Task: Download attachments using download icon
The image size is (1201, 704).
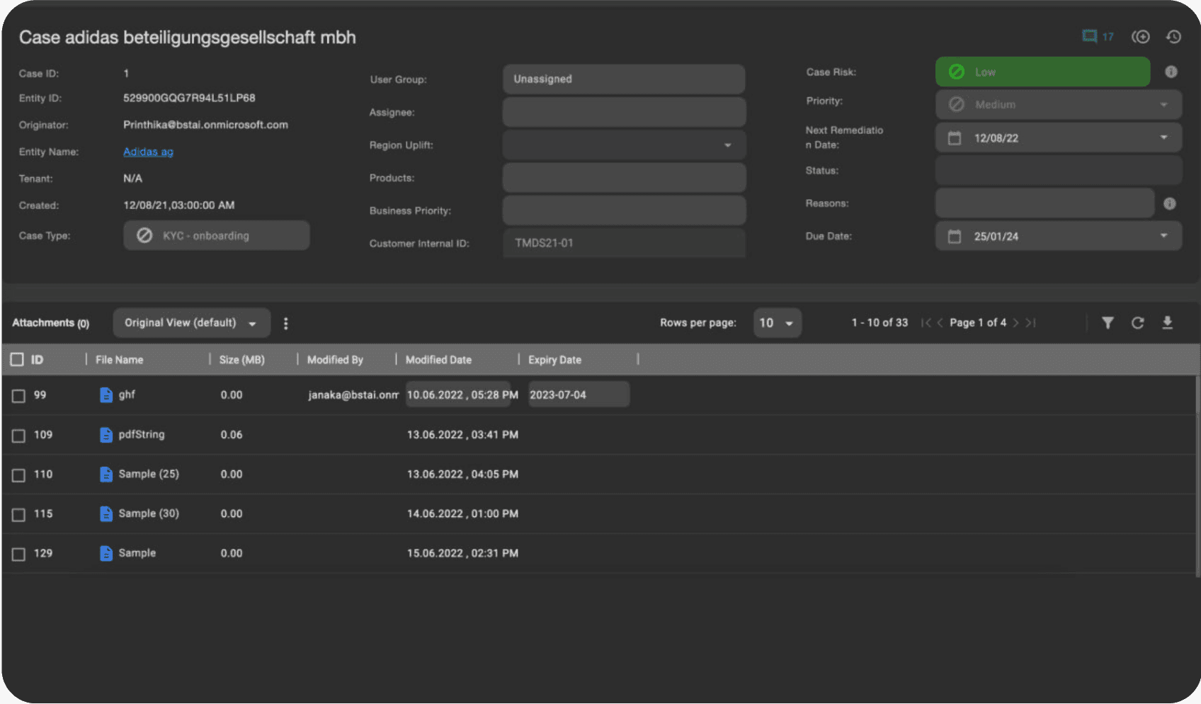Action: (1167, 323)
